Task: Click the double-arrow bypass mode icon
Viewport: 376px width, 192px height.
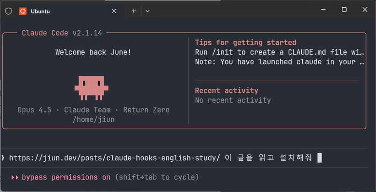Action: point(15,177)
